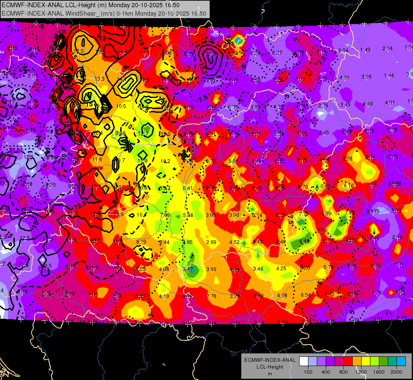Click the map value 5.41
This screenshot has height=380, width=413.
pos(188,188)
